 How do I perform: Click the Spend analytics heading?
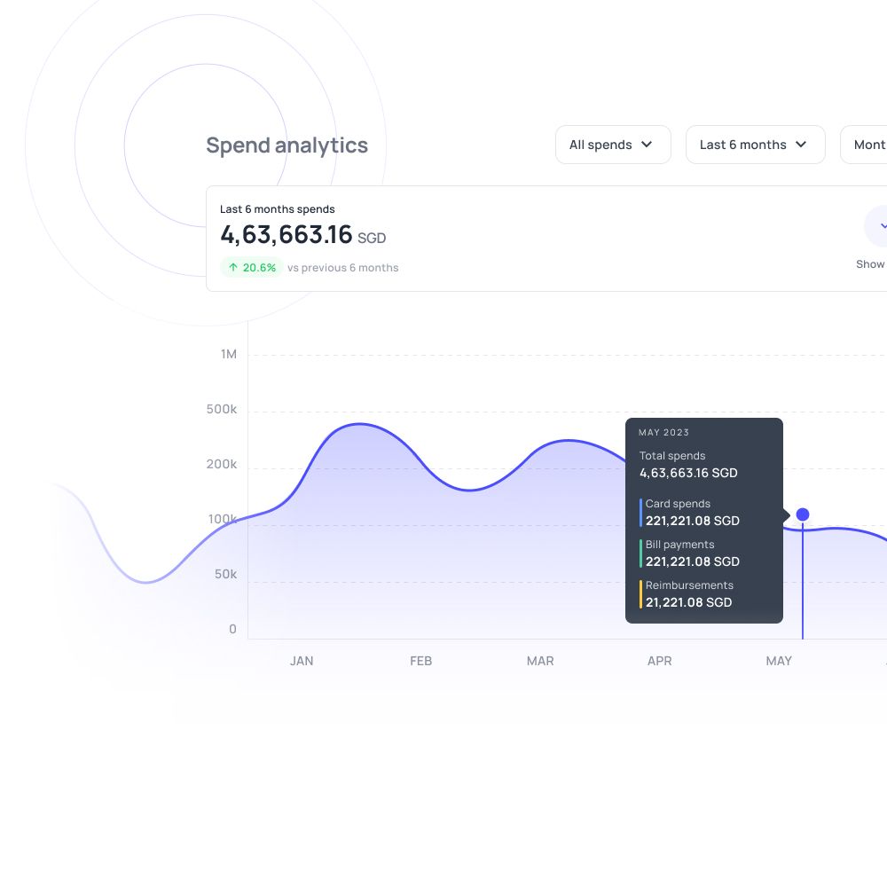[287, 145]
